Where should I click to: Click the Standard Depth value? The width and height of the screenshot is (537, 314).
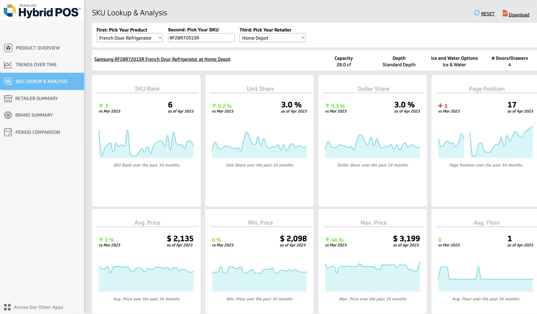pyautogui.click(x=399, y=65)
